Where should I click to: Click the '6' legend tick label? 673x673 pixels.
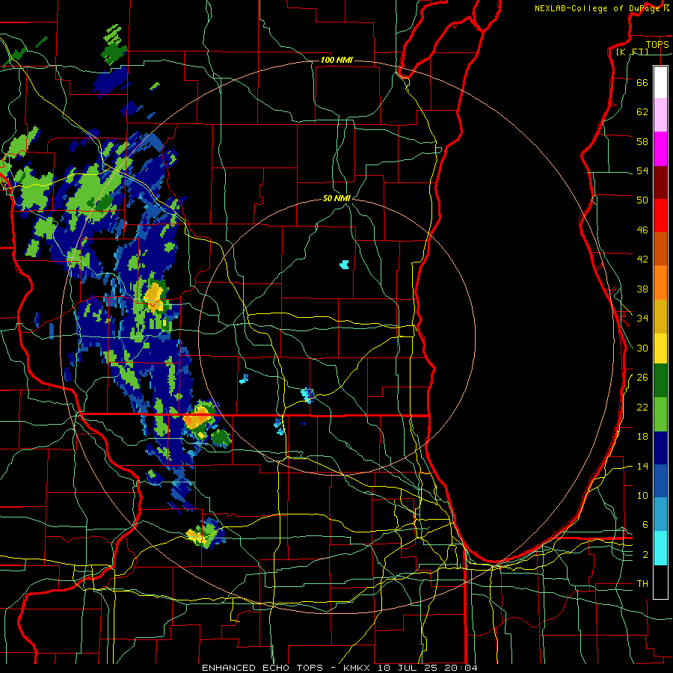645,525
